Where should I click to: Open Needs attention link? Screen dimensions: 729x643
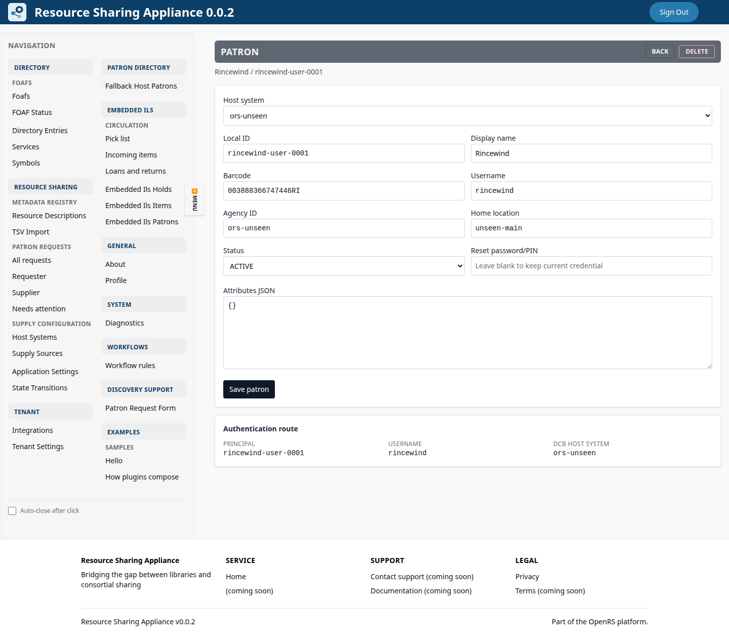(x=38, y=309)
